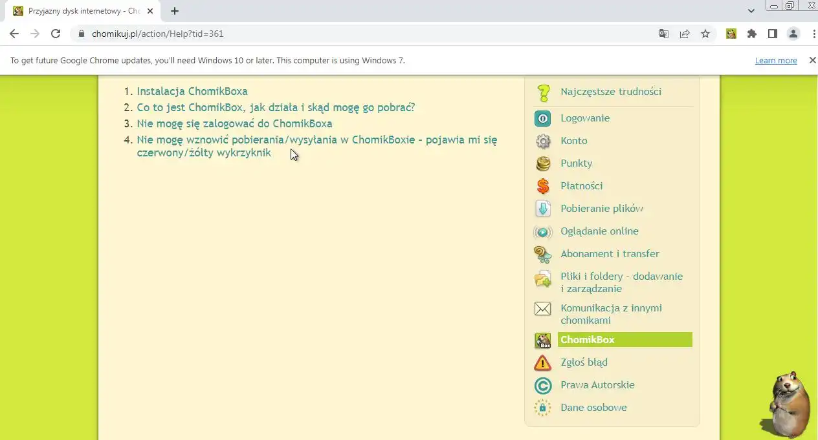
Task: Click the Chomikuj extension icon in toolbar
Action: [731, 34]
